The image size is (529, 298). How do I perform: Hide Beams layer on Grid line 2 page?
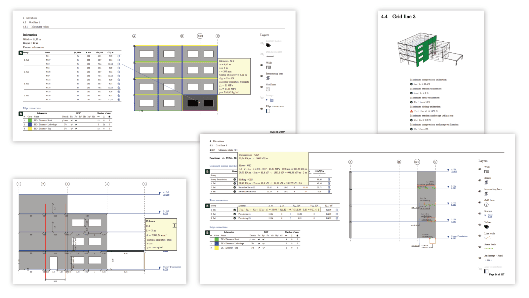[x=480, y=180]
